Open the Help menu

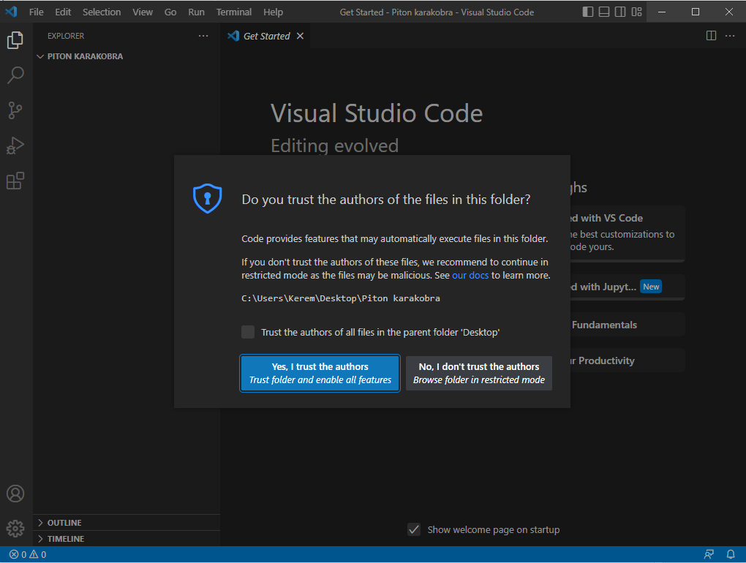click(273, 12)
